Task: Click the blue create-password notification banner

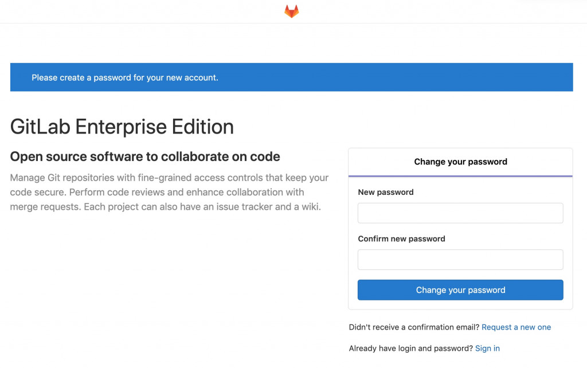Action: click(291, 77)
